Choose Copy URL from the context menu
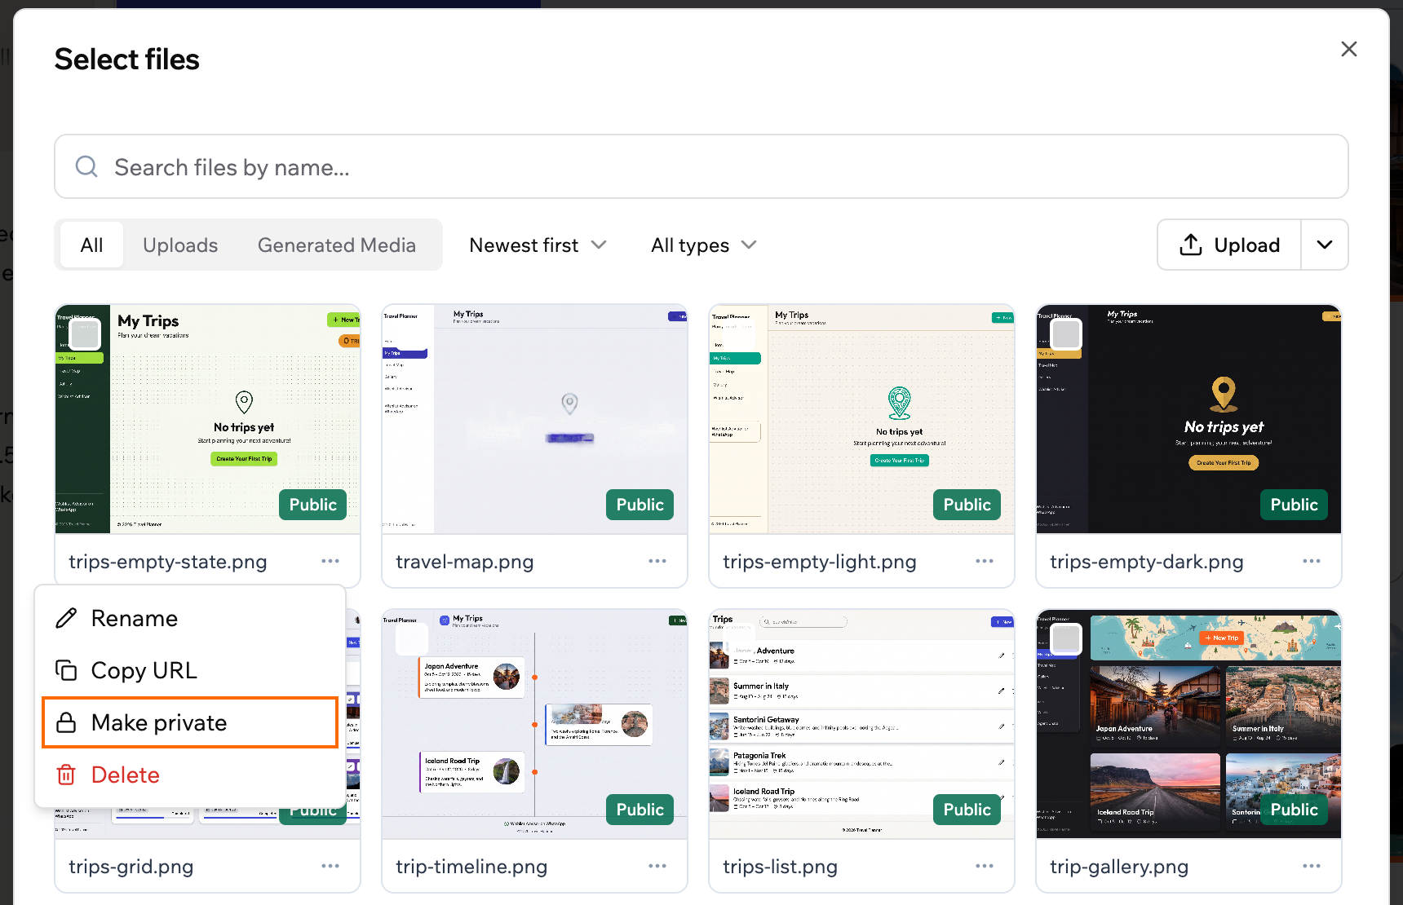The height and width of the screenshot is (905, 1403). (x=190, y=670)
